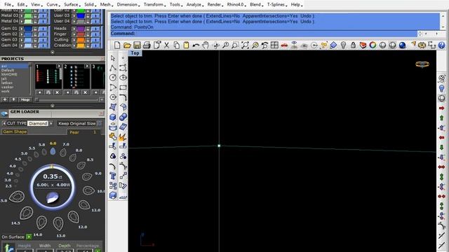Viewport: 449px width, 252px height.
Task: Click the up-arrow button below the project list
Action: click(x=13, y=99)
